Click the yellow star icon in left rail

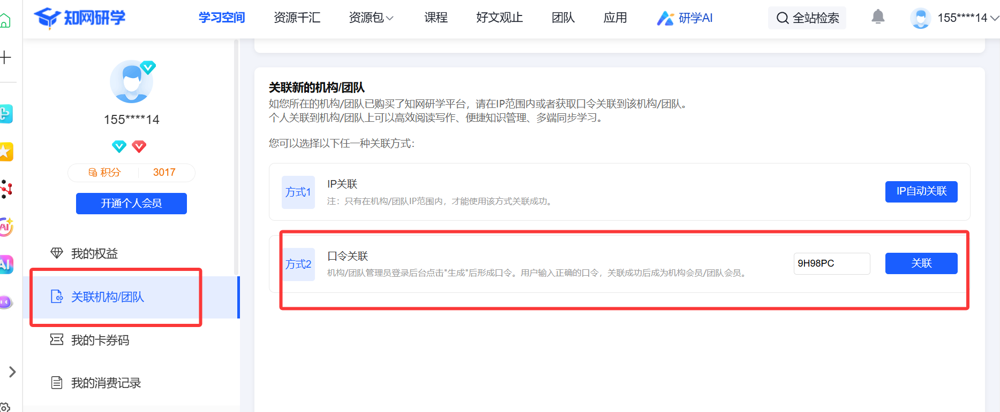click(6, 152)
